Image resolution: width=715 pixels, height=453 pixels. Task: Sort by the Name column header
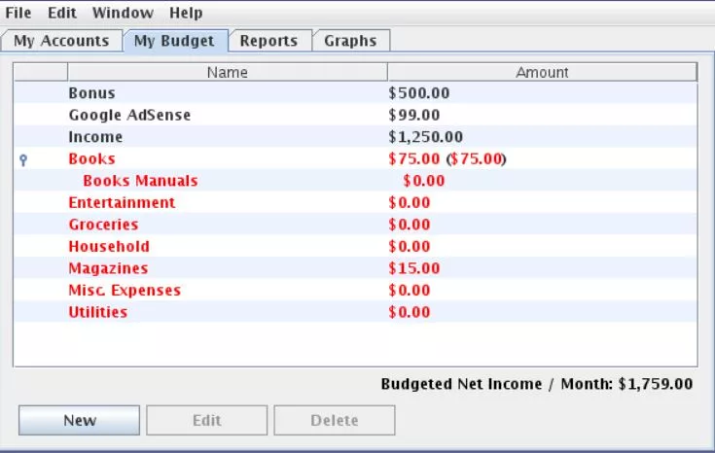228,72
